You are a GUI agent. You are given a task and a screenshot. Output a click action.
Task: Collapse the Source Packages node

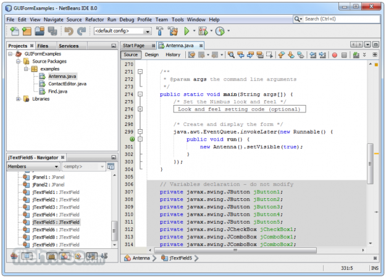[18, 61]
